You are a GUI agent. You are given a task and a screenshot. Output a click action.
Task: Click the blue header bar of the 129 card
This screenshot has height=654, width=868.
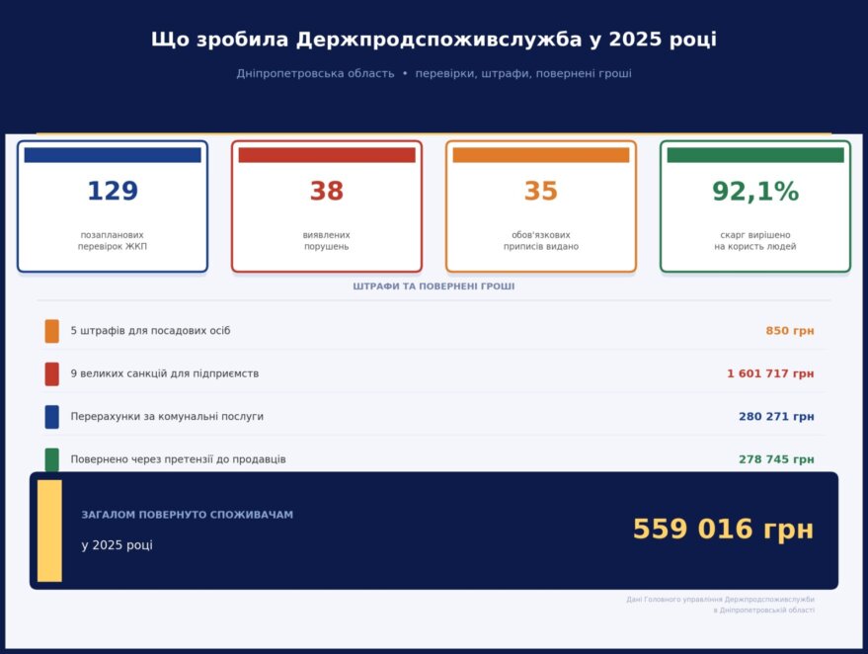[113, 155]
